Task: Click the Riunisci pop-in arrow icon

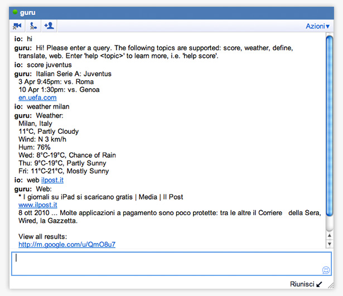Action: click(x=319, y=284)
